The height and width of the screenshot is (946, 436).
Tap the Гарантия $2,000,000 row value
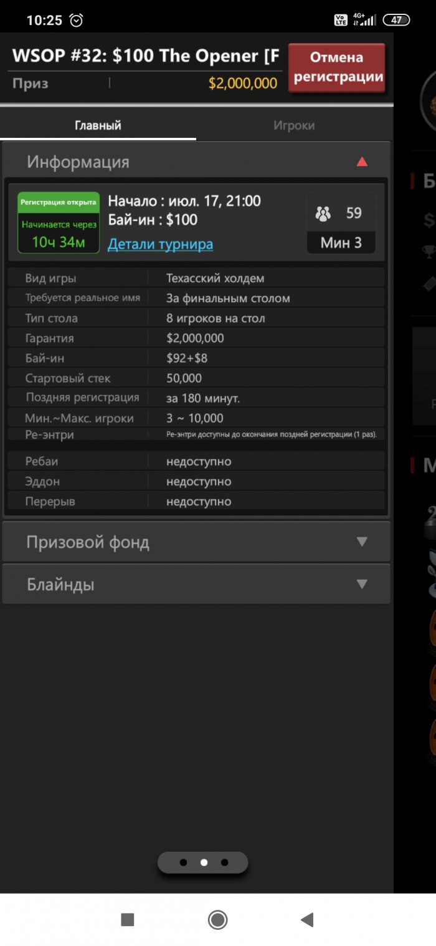[x=195, y=338]
